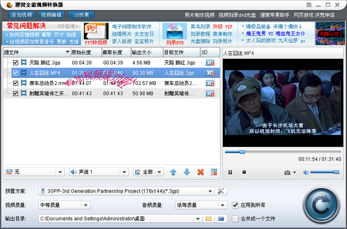The width and height of the screenshot is (347, 229).
Task: Open the 3D效果 settings
Action: [81, 15]
